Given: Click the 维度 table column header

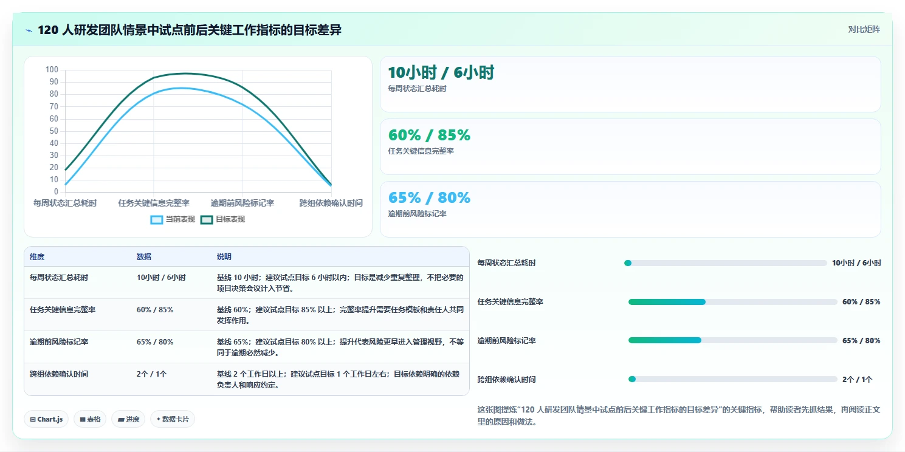Looking at the screenshot, I should point(37,257).
